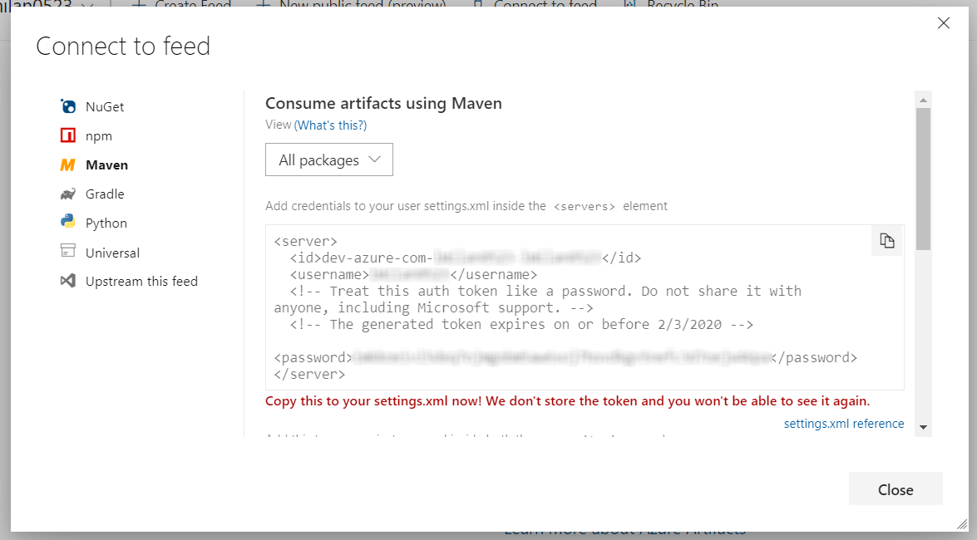Open the All packages view dropdown
977x540 pixels.
pos(329,160)
